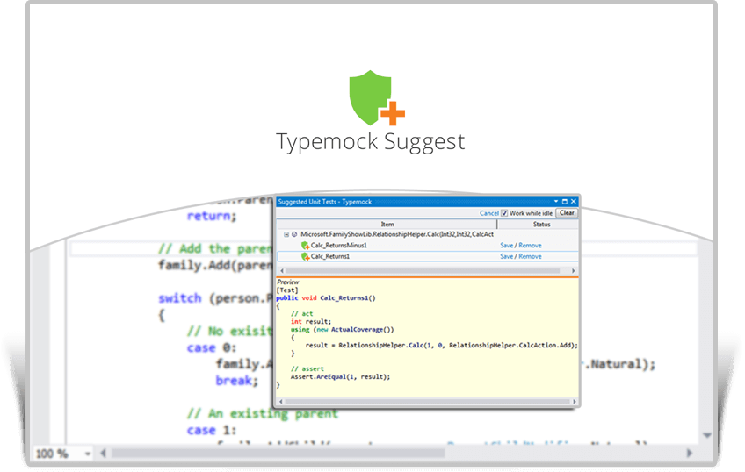Close the Suggested Unit Tests panel
The image size is (745, 472).
pyautogui.click(x=574, y=201)
